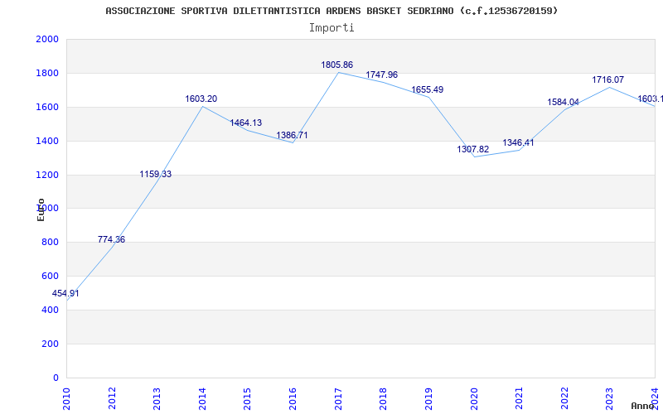Click the 2012 x-axis year label
Screen dimensions: 663x414
112,398
